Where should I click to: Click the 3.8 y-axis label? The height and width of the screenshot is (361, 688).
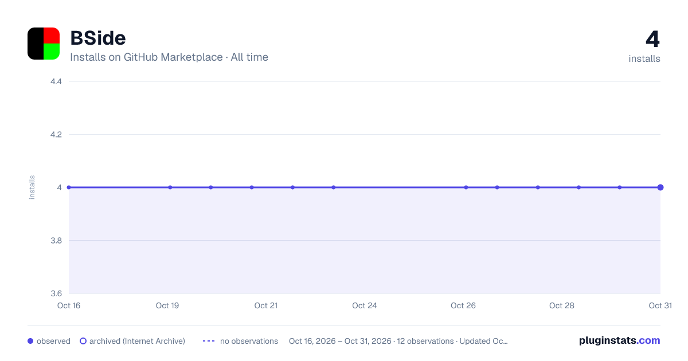pyautogui.click(x=56, y=241)
